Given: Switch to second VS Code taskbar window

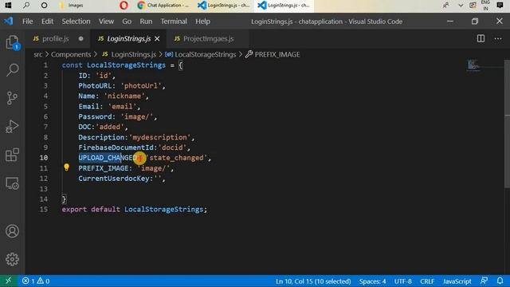Looking at the screenshot, I should click(284, 6).
